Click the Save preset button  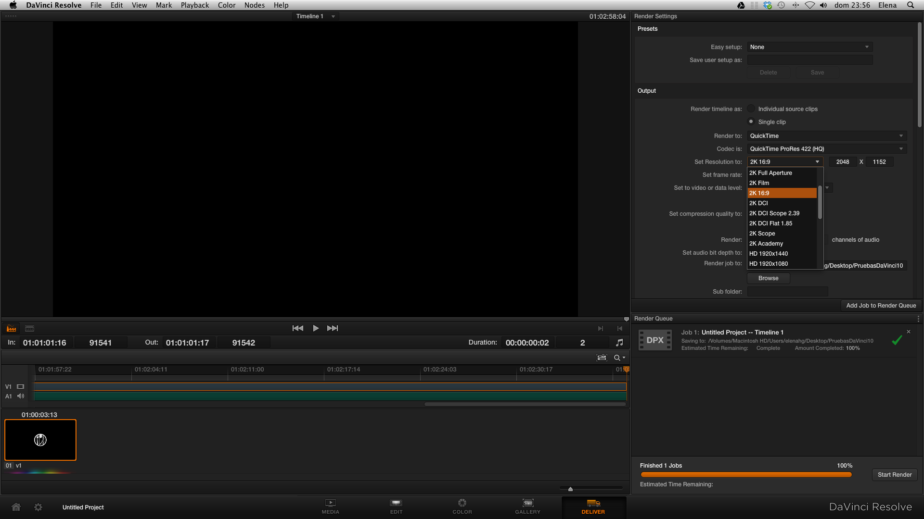pos(817,73)
